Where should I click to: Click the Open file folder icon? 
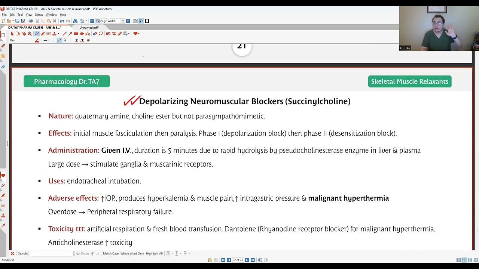(x=9, y=21)
